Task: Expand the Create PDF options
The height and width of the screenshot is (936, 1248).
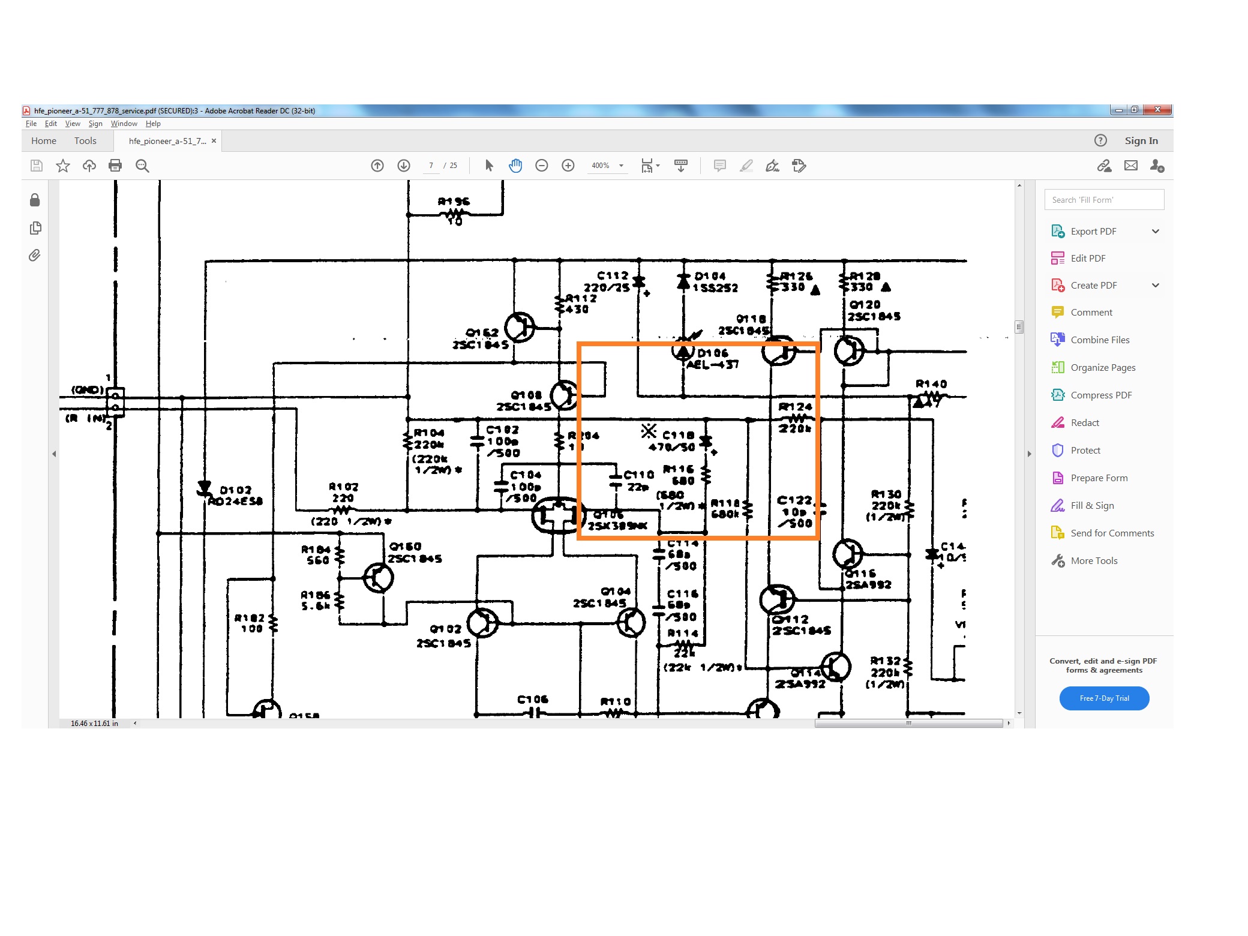Action: [x=1156, y=286]
